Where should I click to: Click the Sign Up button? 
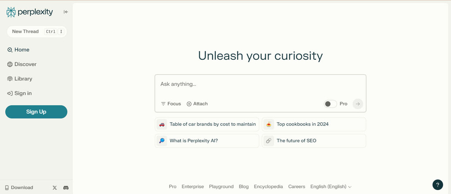(x=36, y=112)
